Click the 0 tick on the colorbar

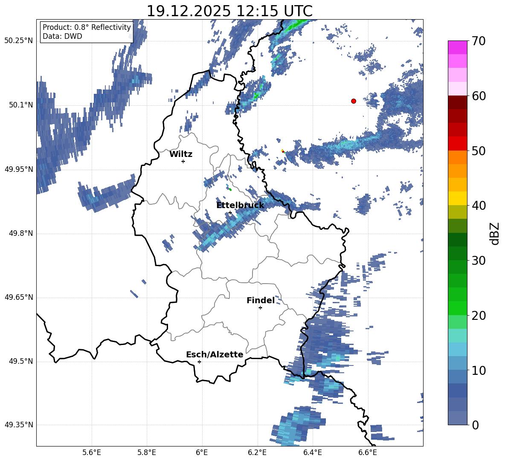pyautogui.click(x=475, y=425)
